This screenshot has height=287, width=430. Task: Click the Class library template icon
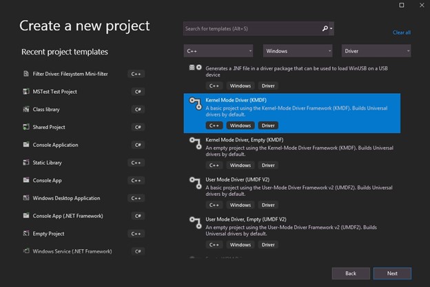pos(26,109)
